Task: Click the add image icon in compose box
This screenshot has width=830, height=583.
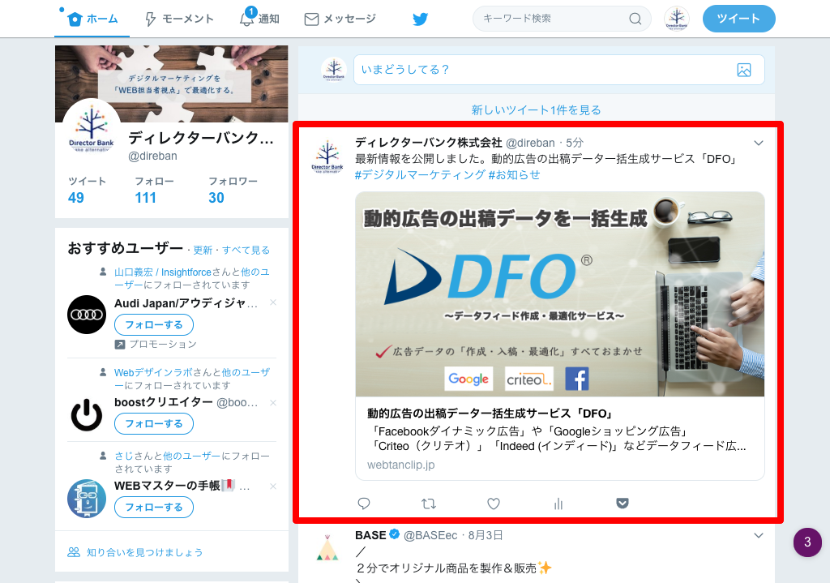Action: click(x=744, y=70)
